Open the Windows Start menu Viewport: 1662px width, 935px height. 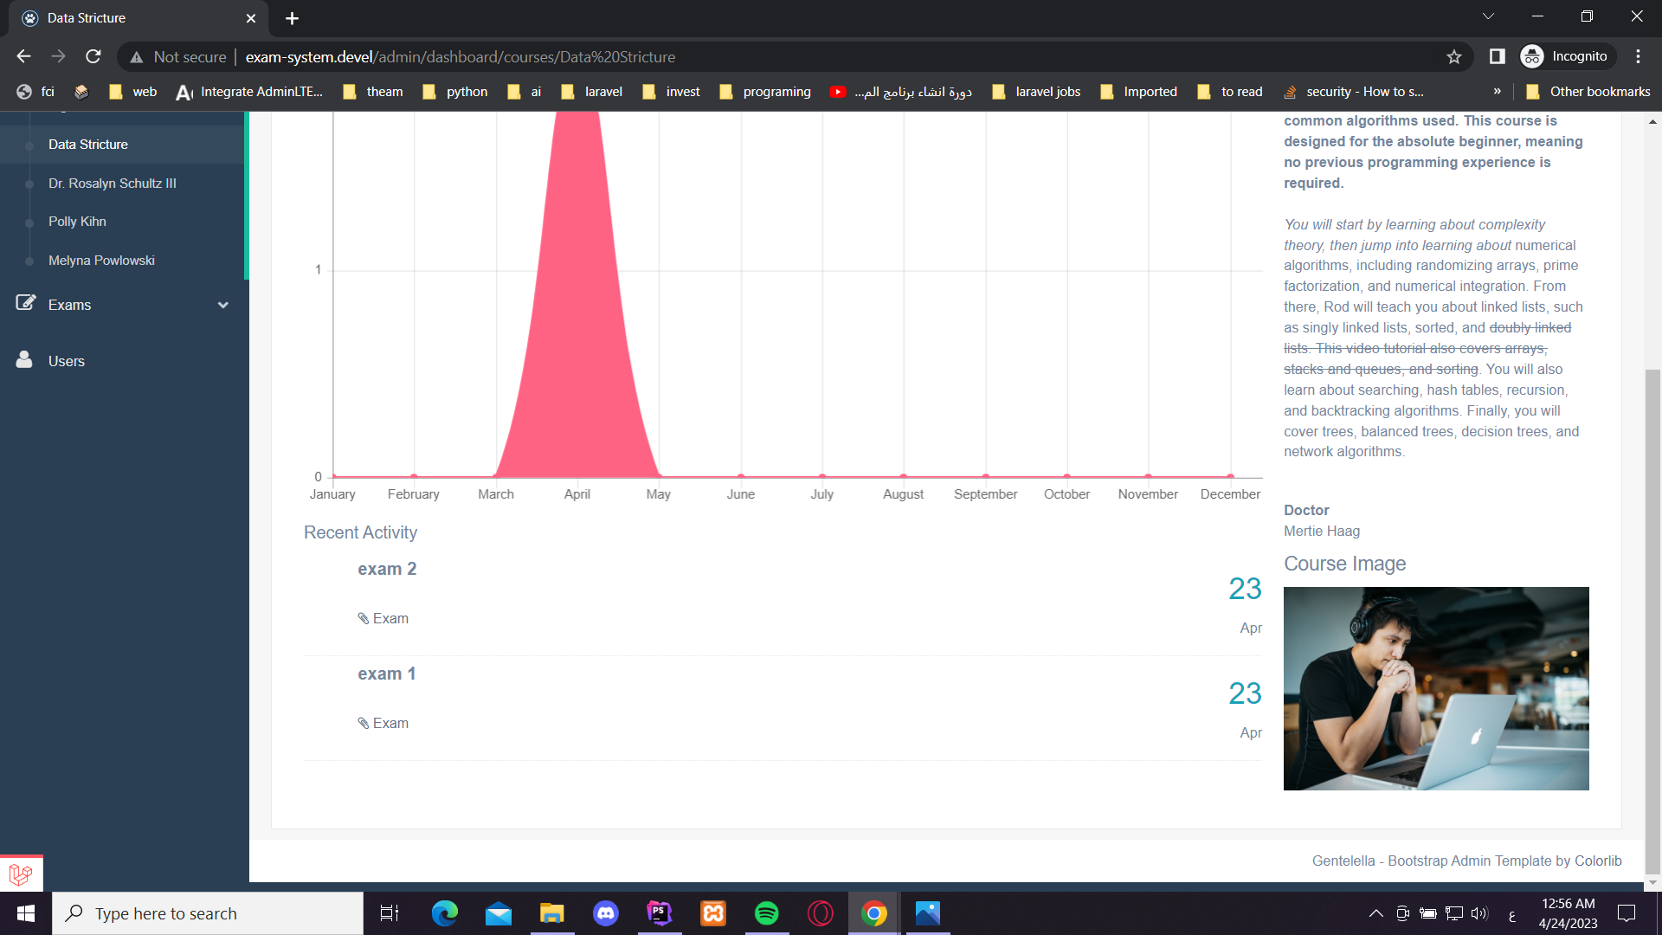pyautogui.click(x=26, y=913)
